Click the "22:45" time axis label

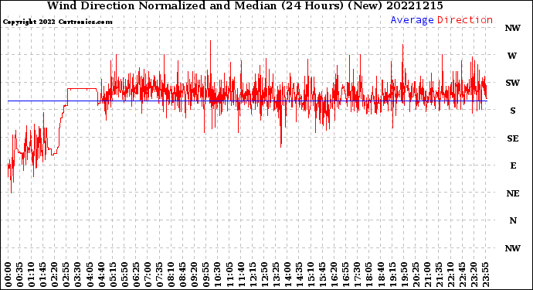(462, 275)
